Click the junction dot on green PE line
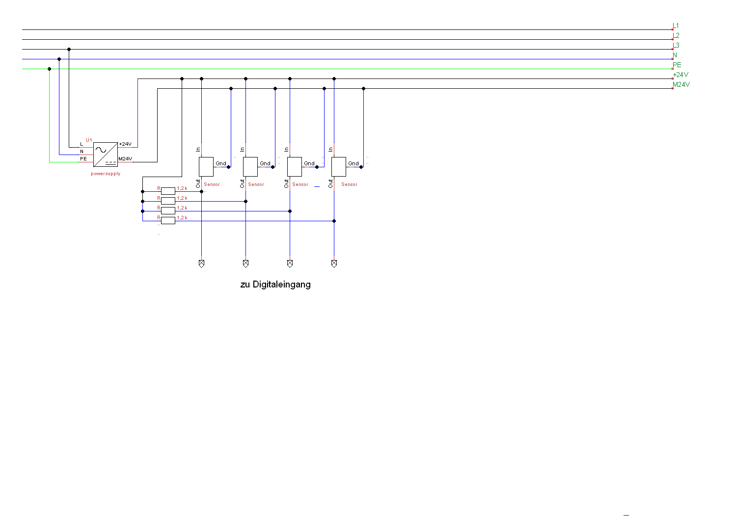734x520 pixels. pos(49,69)
